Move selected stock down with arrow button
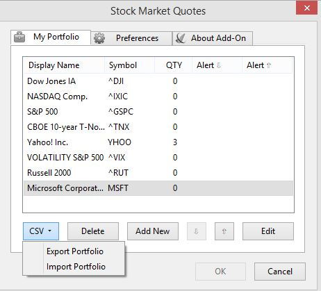This screenshot has height=291, width=321. 197,231
